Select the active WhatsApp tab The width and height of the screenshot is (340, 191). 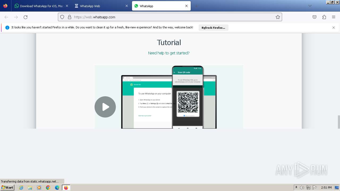pyautogui.click(x=161, y=6)
